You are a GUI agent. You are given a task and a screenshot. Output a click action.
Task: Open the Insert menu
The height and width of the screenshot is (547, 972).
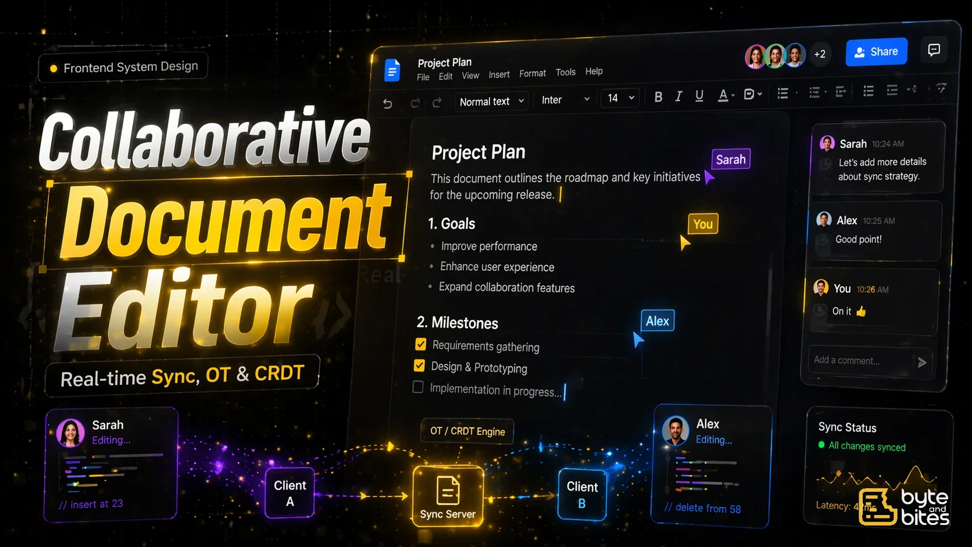pos(499,74)
